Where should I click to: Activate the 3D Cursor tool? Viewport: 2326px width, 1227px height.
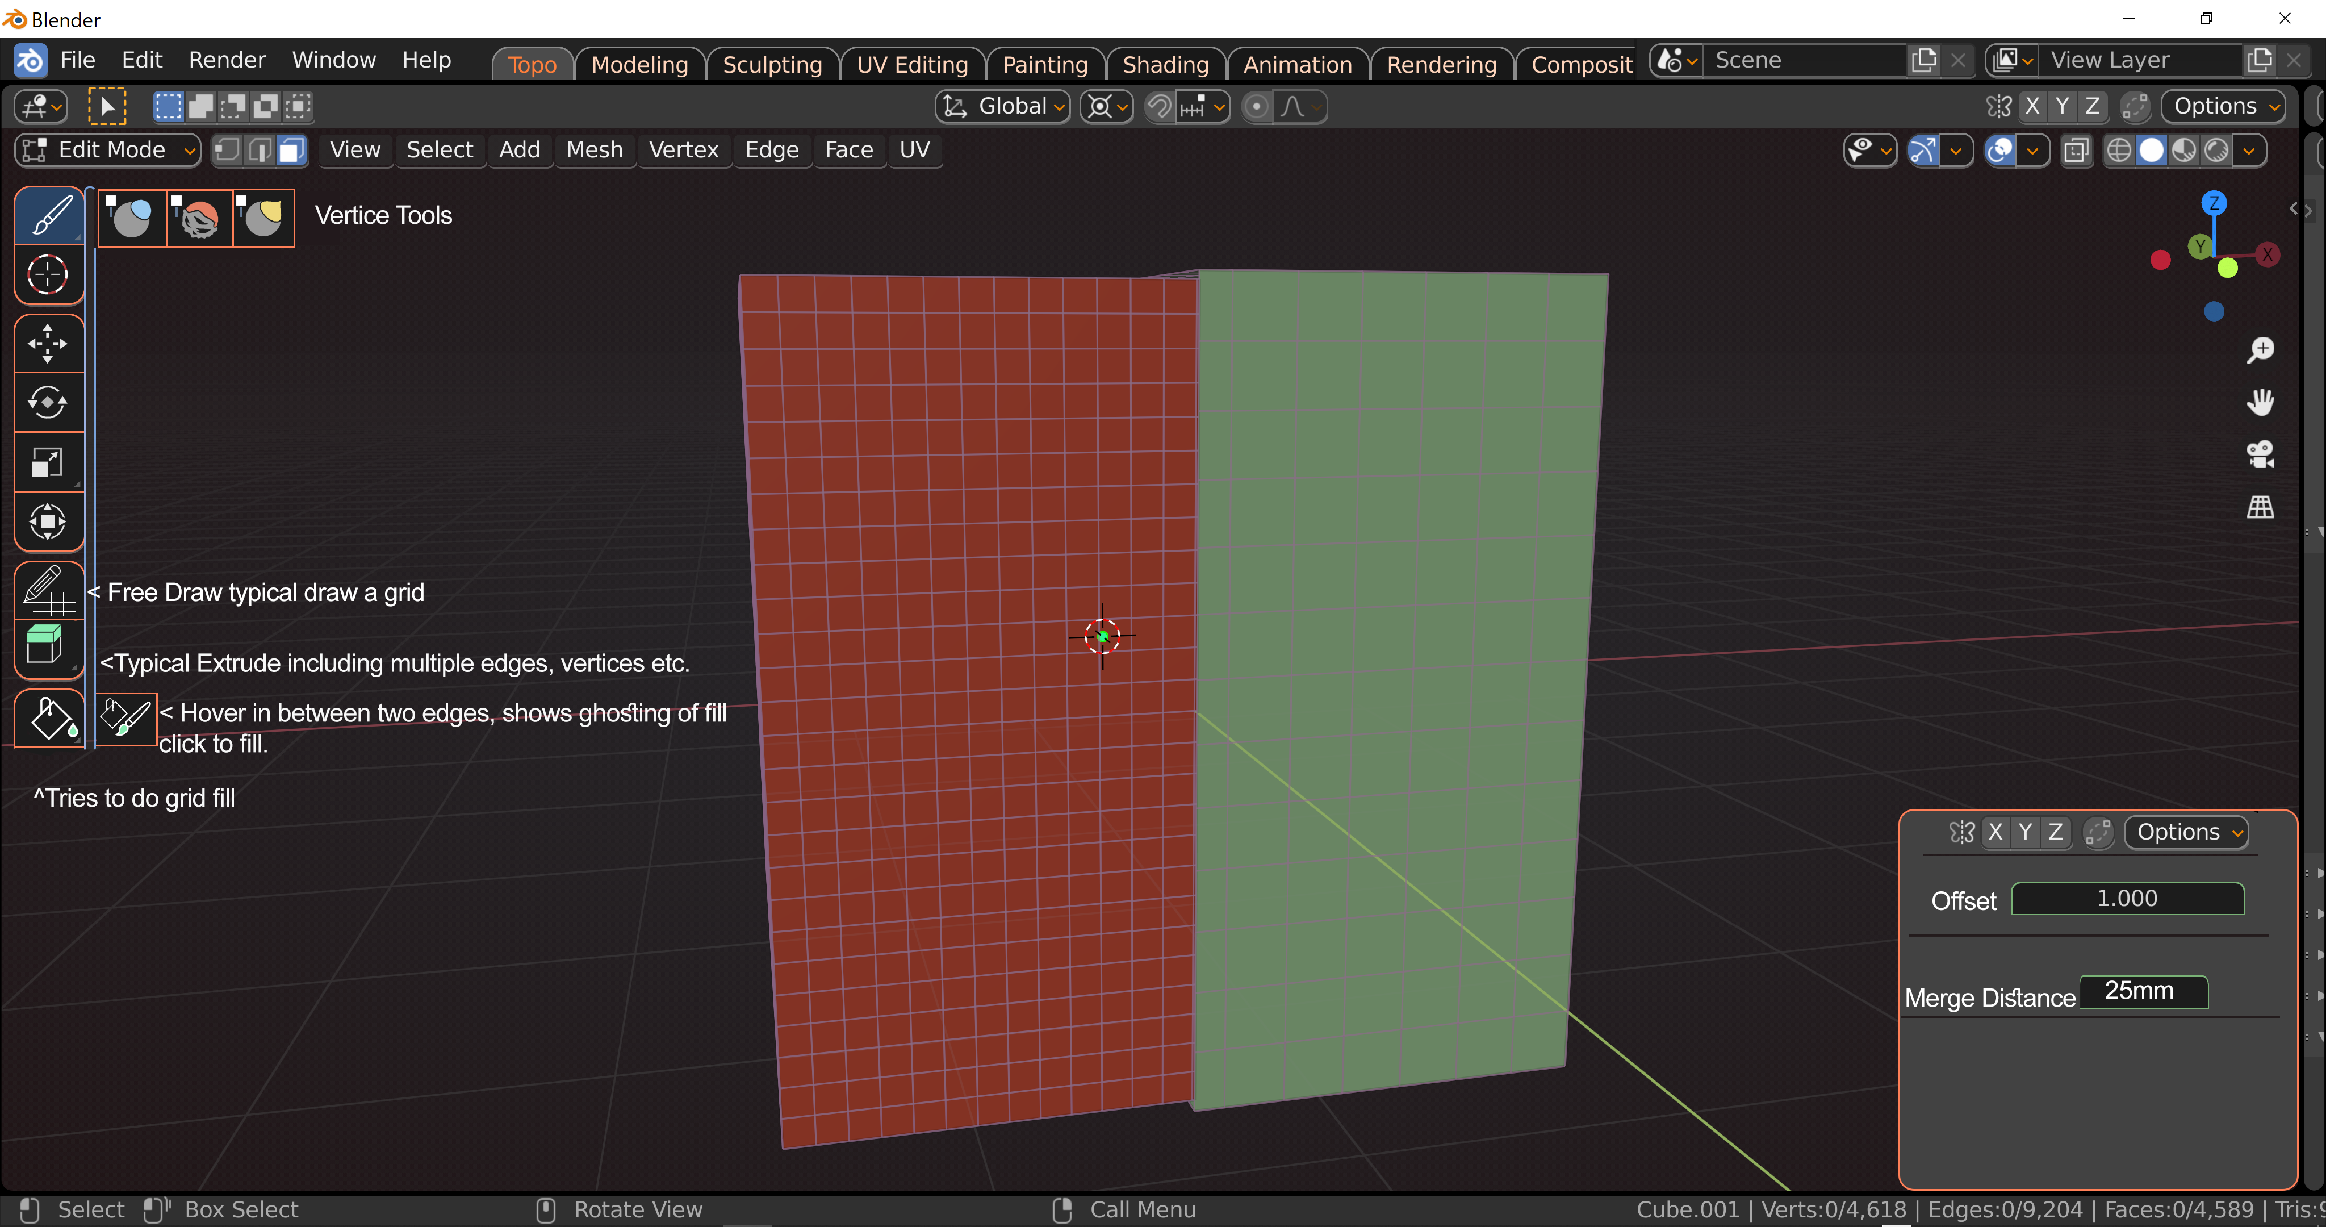coord(49,275)
